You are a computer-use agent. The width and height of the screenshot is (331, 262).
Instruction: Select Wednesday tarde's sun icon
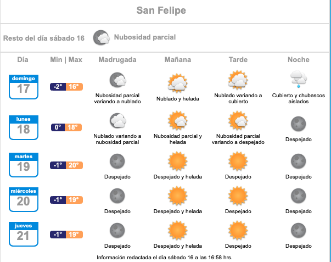click(238, 196)
